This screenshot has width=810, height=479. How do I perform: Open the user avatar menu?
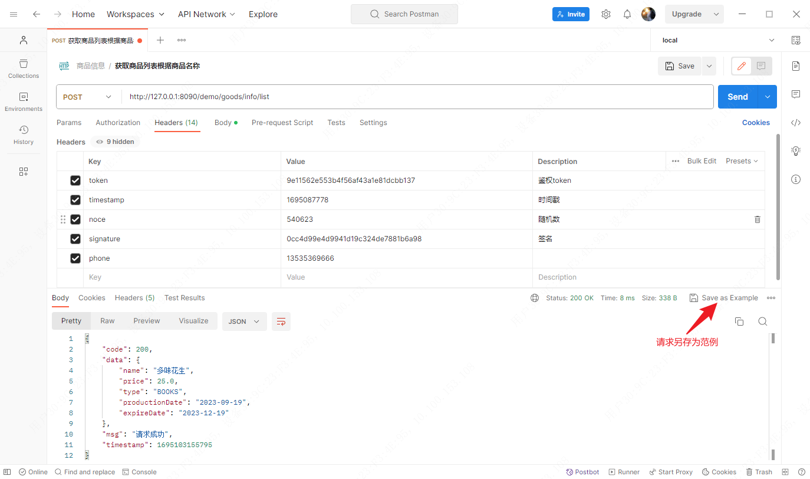(x=648, y=14)
